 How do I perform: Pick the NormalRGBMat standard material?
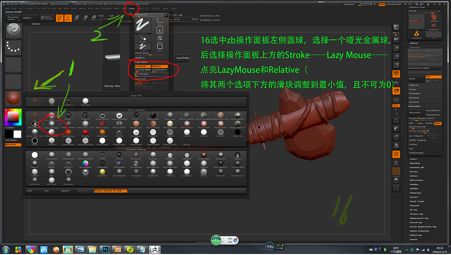85,164
